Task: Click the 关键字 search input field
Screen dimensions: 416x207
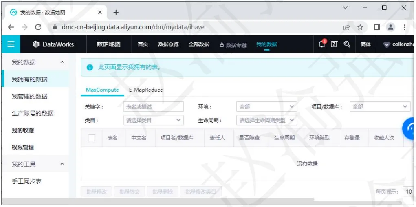Action: [x=153, y=107]
